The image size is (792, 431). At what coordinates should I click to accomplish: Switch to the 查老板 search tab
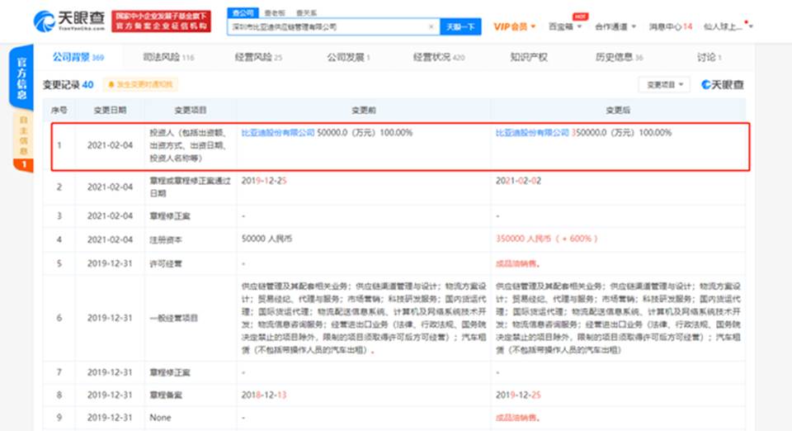coord(275,13)
